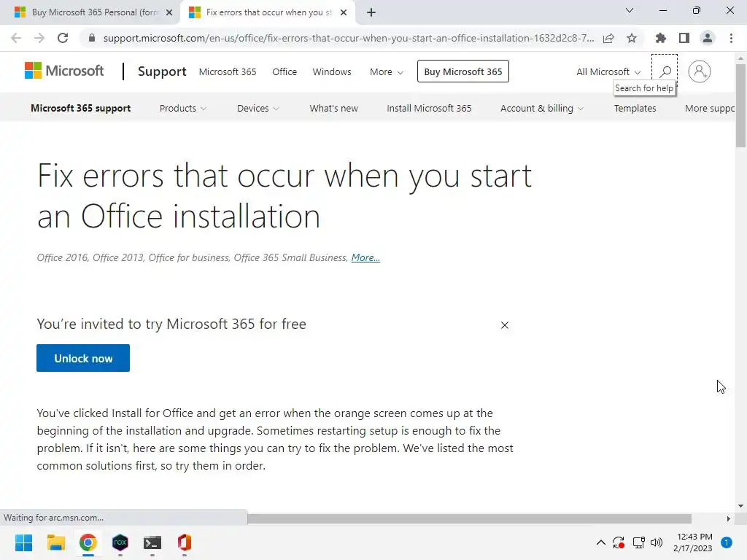Dismiss the Microsoft 365 free invitation banner
The width and height of the screenshot is (747, 560).
click(505, 325)
